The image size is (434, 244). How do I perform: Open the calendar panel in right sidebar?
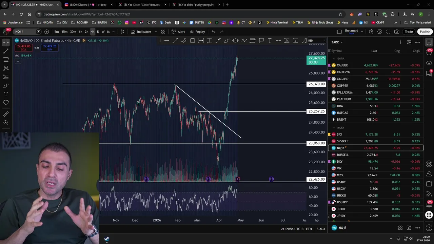[x=429, y=184]
